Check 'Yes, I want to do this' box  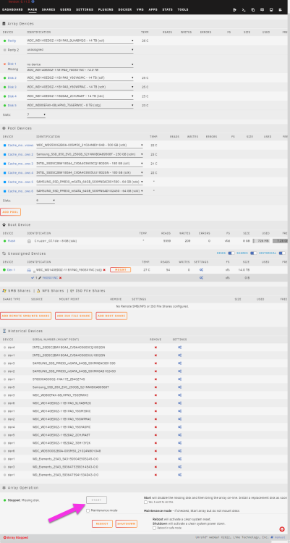145,502
